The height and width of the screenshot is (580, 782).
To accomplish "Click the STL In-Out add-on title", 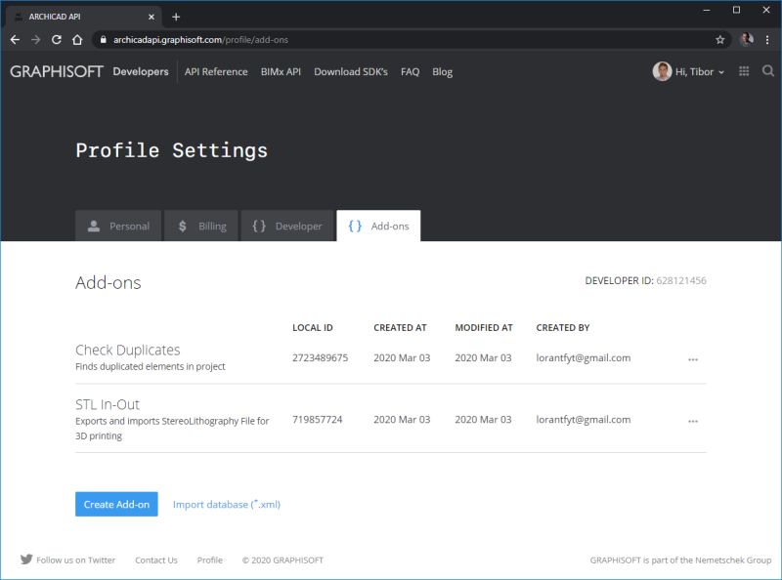I will pos(108,404).
